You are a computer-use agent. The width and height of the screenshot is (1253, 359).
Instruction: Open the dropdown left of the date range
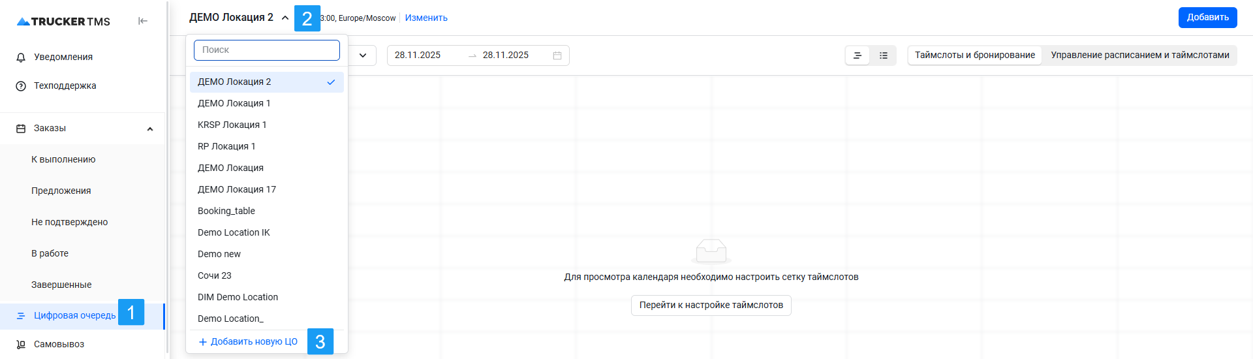363,55
